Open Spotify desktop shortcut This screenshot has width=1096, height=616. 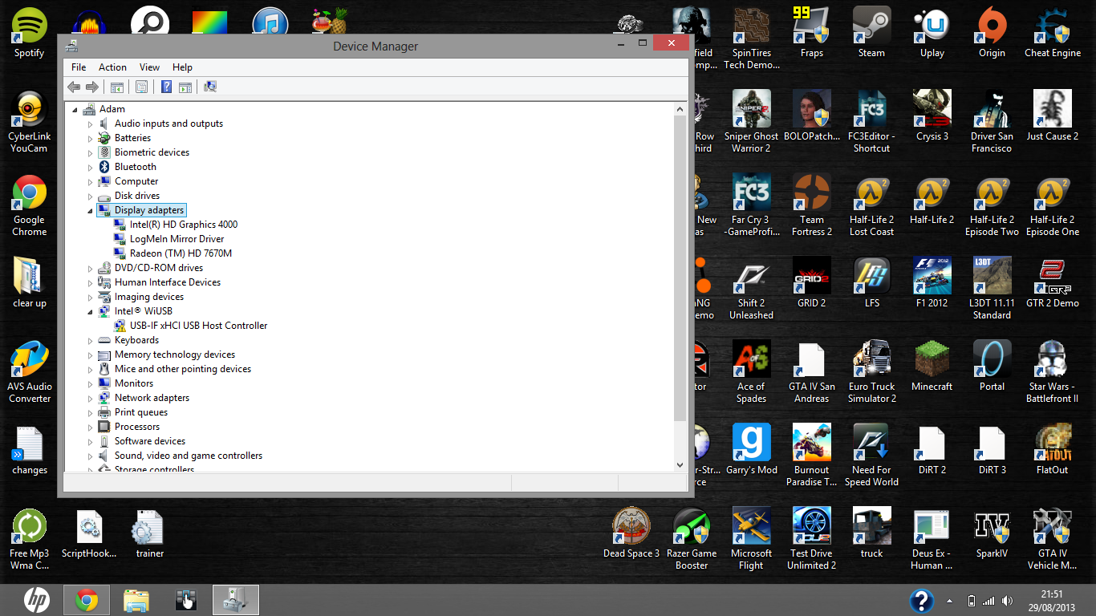[x=30, y=34]
